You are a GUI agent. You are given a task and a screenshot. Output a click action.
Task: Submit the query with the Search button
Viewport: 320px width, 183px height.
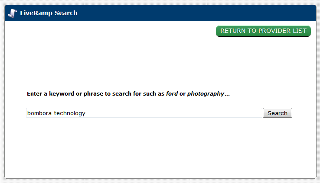(x=278, y=113)
